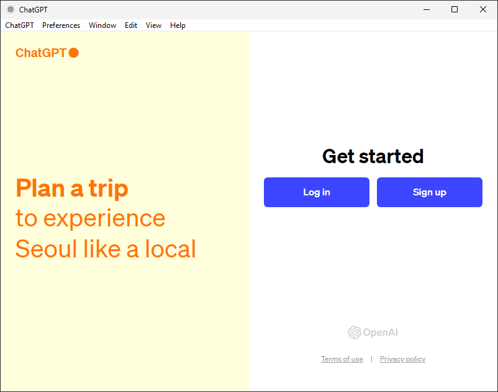Click the 'Seoul like a local' text

(x=106, y=249)
